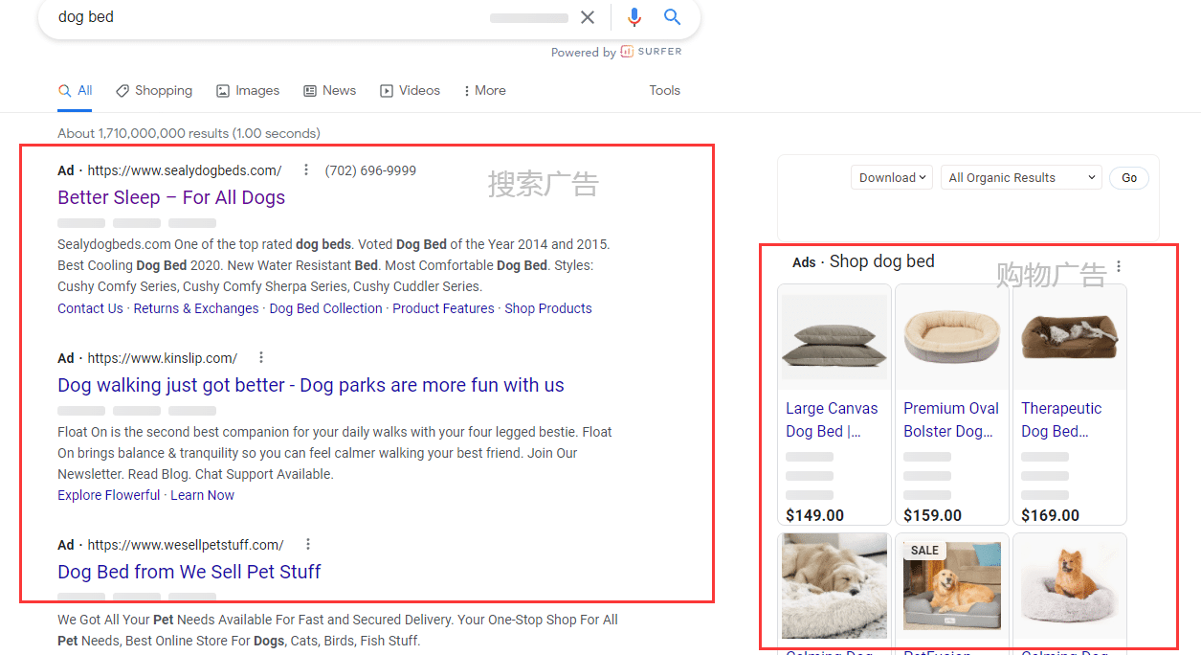Follow the Returns & Exchanges sitelink

click(x=196, y=308)
